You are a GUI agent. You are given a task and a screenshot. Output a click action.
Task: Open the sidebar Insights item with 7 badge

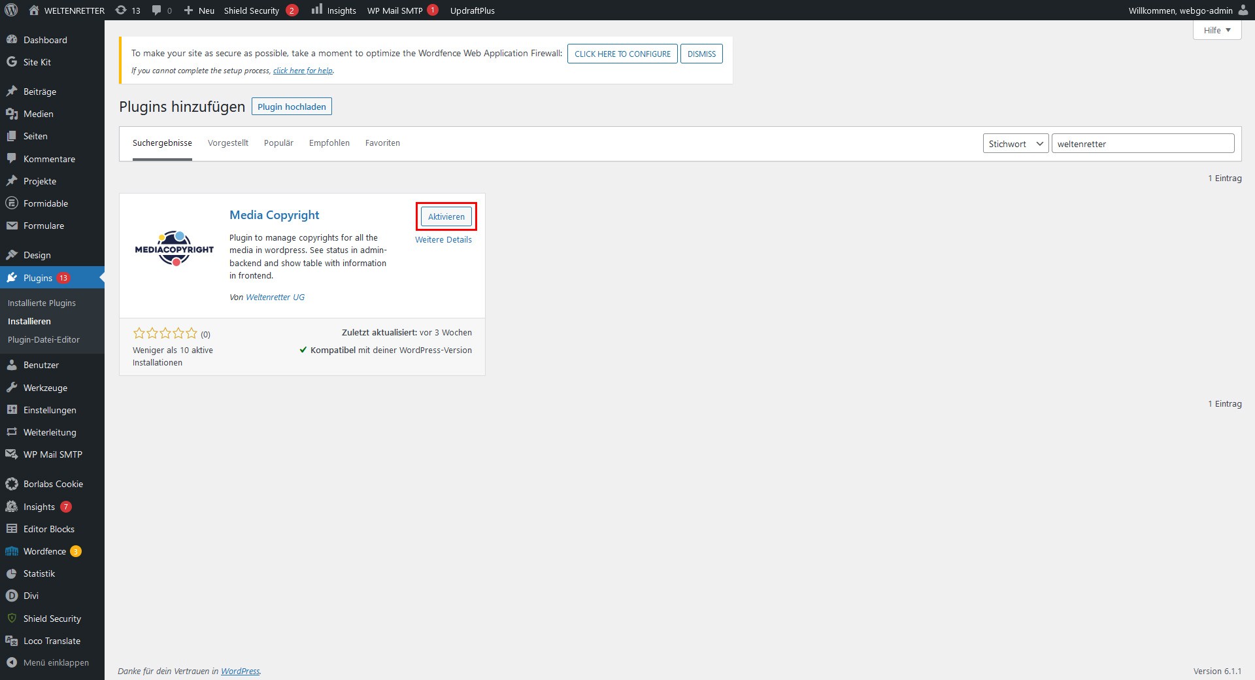tap(52, 507)
